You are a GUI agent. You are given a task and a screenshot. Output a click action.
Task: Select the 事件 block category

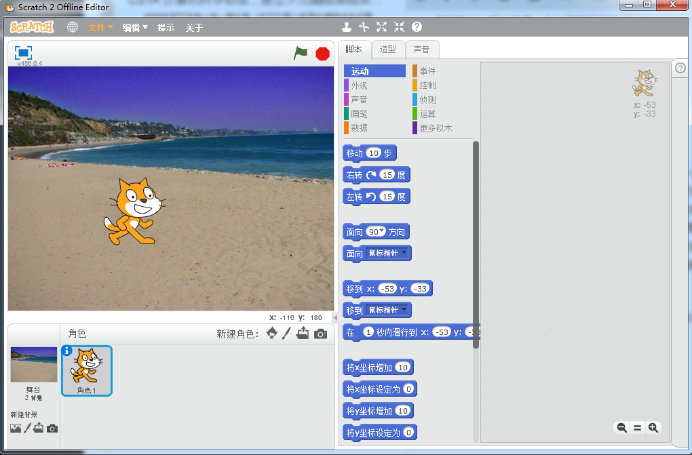pyautogui.click(x=442, y=71)
